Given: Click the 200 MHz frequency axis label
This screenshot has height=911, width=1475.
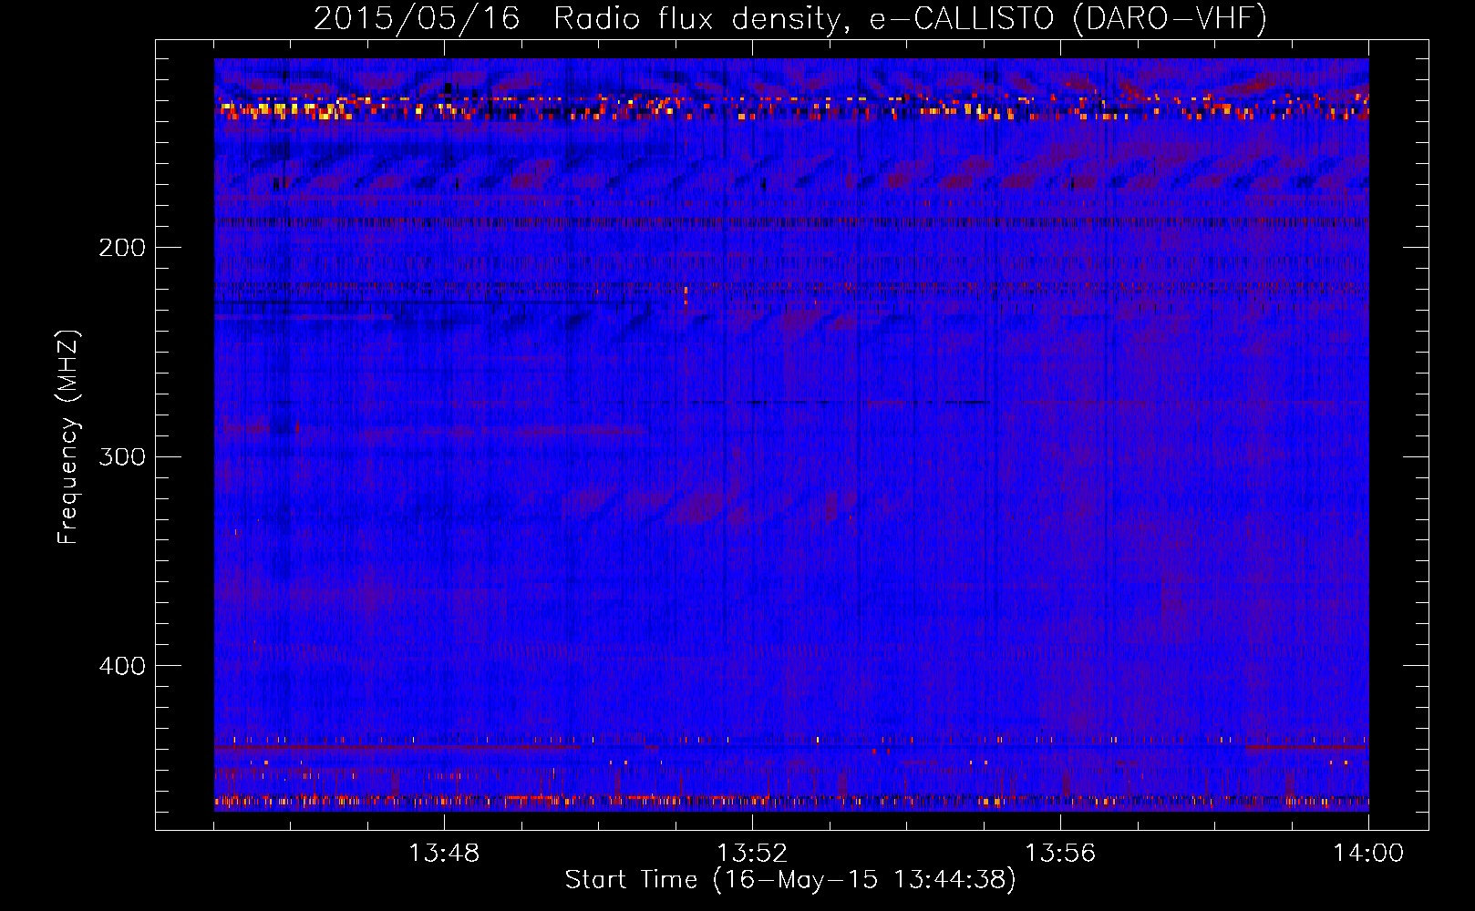Looking at the screenshot, I should [x=122, y=248].
